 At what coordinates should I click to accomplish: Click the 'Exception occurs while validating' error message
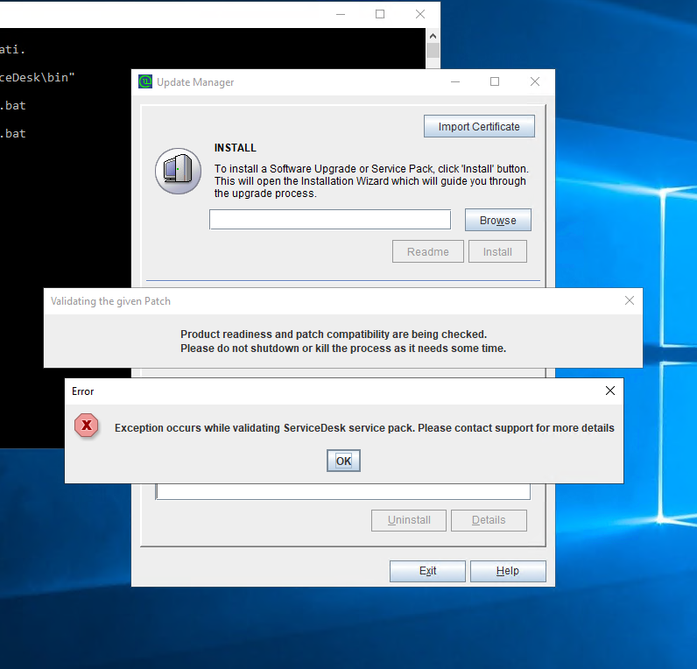tap(364, 427)
